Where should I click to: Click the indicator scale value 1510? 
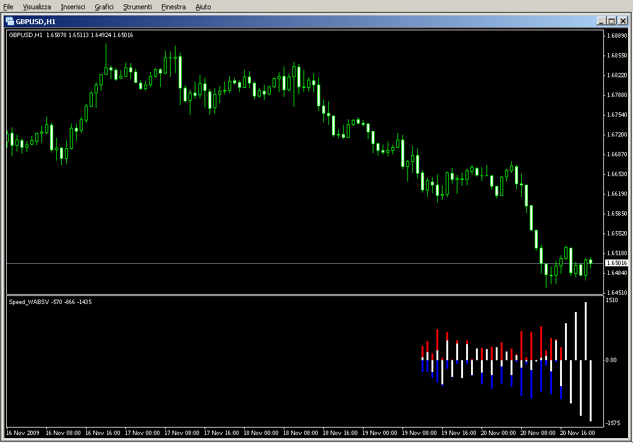coord(611,300)
